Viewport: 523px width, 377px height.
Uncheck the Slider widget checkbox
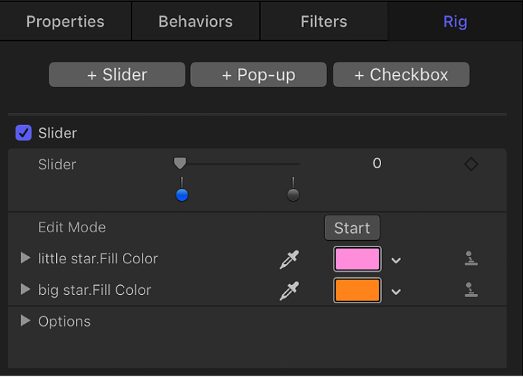pos(24,133)
